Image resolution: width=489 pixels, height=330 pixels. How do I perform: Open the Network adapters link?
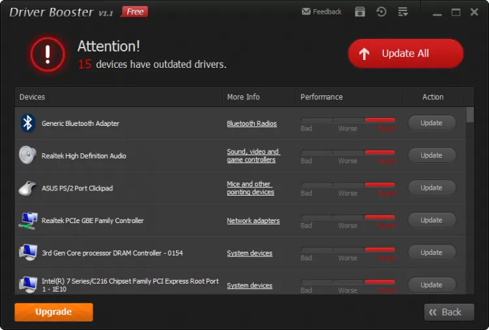[253, 221]
